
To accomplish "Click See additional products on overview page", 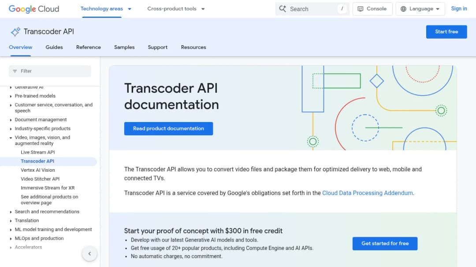I will point(49,199).
